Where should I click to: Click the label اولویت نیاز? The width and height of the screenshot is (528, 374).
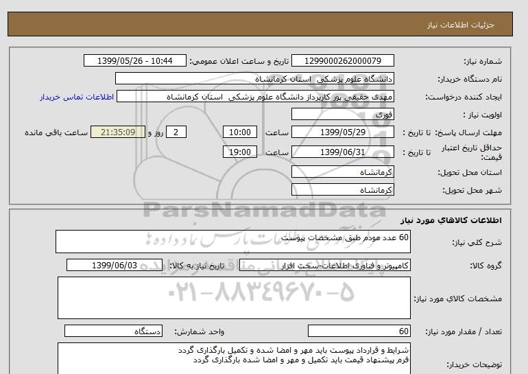[x=483, y=115]
